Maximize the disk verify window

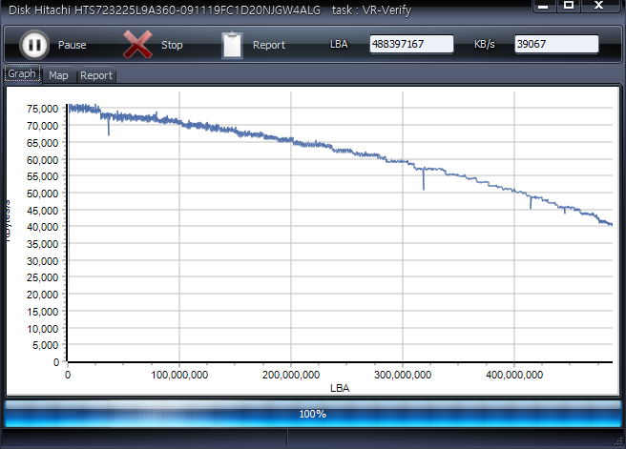point(569,6)
